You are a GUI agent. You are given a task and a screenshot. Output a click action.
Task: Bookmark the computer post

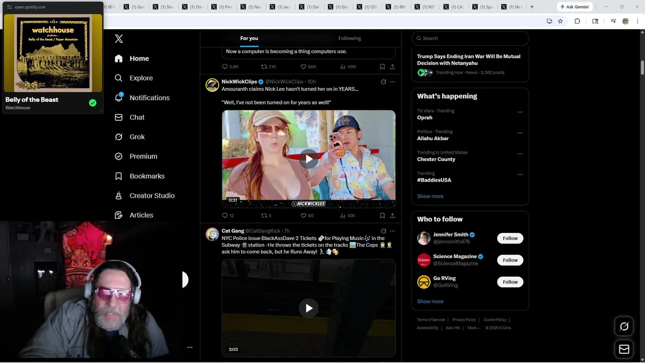[x=382, y=67]
